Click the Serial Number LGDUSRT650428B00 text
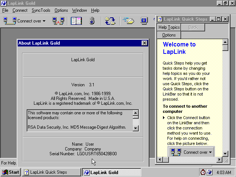 click(x=83, y=154)
